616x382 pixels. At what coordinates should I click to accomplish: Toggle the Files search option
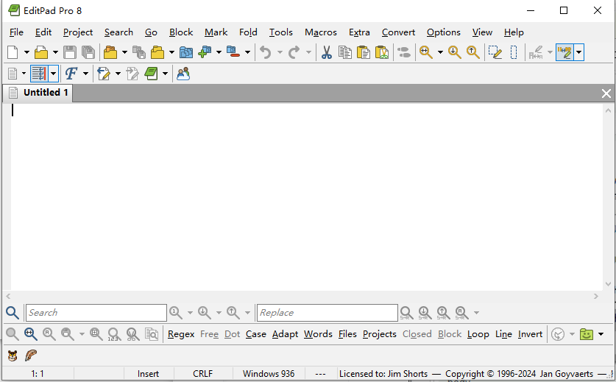click(347, 334)
